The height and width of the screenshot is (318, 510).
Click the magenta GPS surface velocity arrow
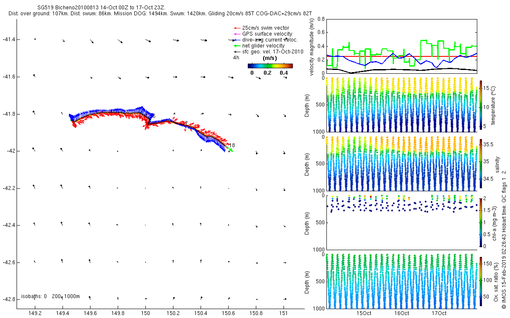(237, 34)
